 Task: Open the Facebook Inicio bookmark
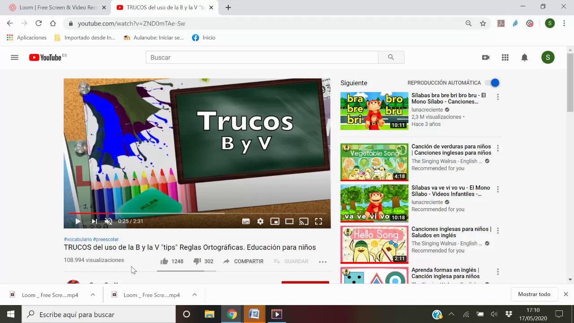[204, 38]
